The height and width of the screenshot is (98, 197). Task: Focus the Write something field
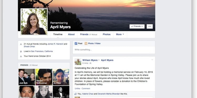114,50
